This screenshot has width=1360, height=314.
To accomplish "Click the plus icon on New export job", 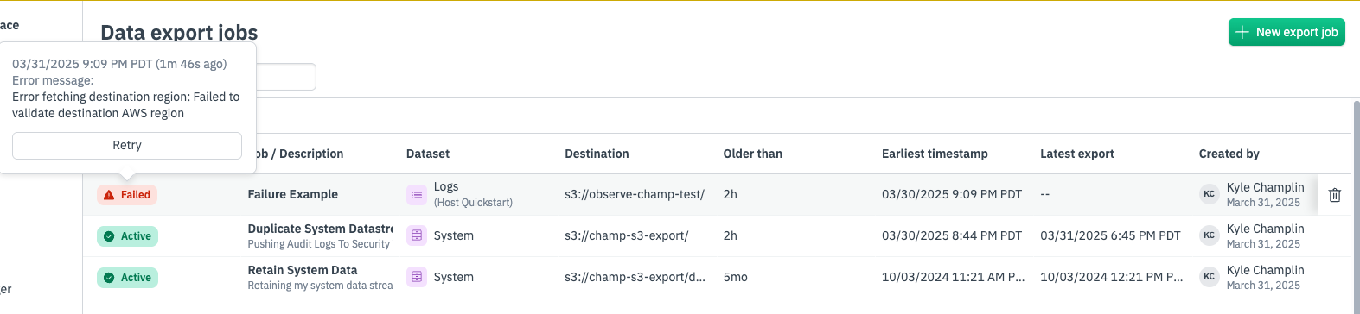I will click(x=1242, y=32).
